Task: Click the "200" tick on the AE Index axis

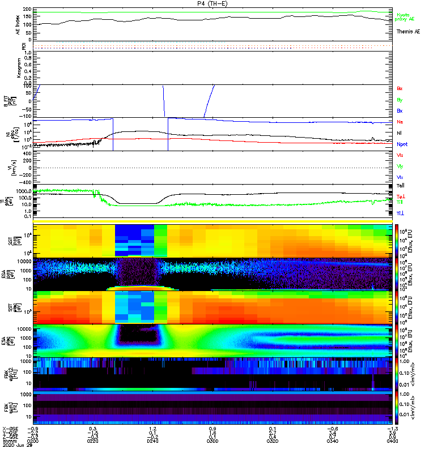Action: (27, 9)
